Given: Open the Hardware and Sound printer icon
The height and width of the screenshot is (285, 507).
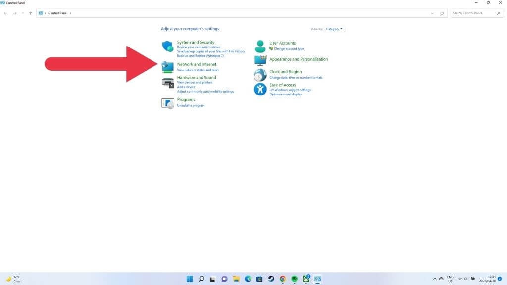Looking at the screenshot, I should [x=168, y=83].
